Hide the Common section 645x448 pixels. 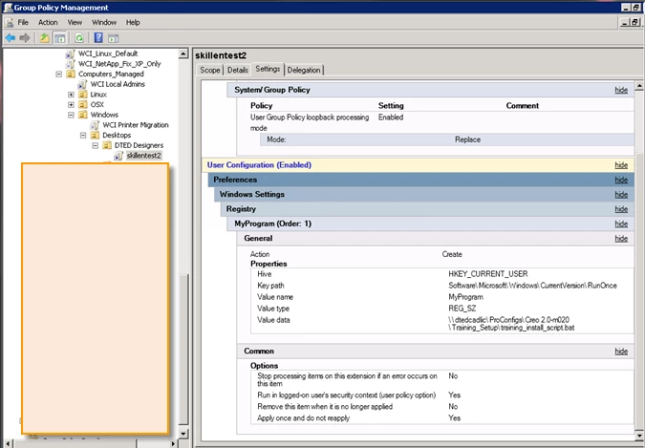[621, 352]
